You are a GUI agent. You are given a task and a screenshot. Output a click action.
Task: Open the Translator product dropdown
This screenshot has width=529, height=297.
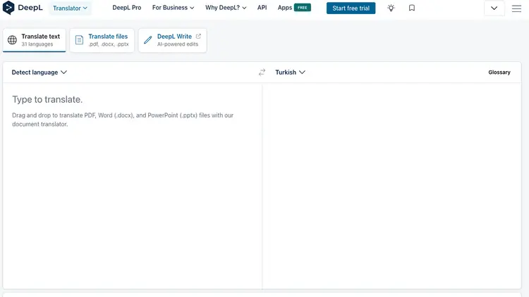pyautogui.click(x=70, y=8)
